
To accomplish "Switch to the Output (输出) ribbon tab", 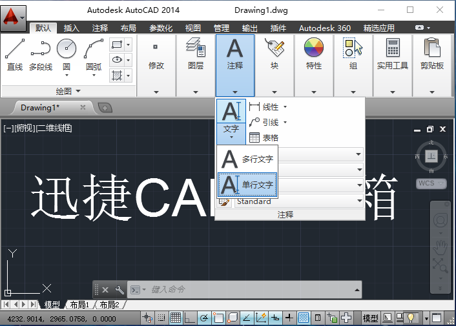I will coord(250,28).
